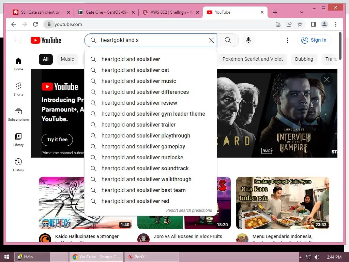349x262 pixels.
Task: Open Windows Start button
Action: coord(7,257)
